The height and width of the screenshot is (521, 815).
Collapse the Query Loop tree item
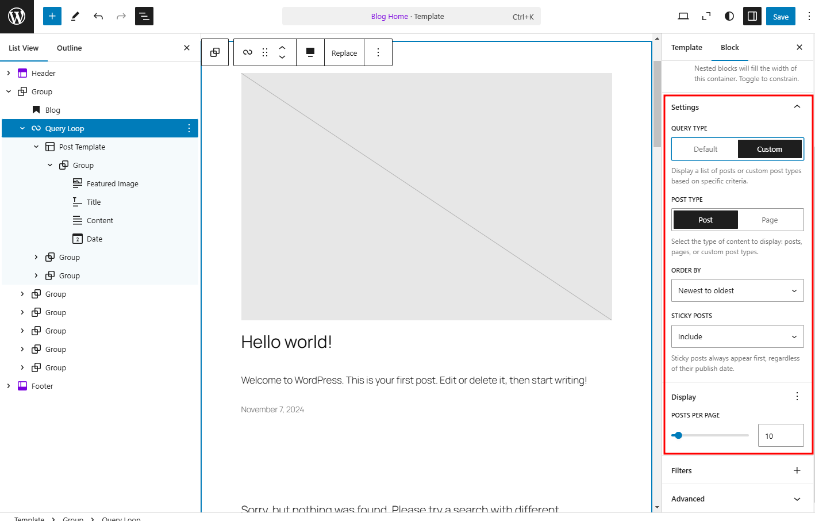click(22, 128)
